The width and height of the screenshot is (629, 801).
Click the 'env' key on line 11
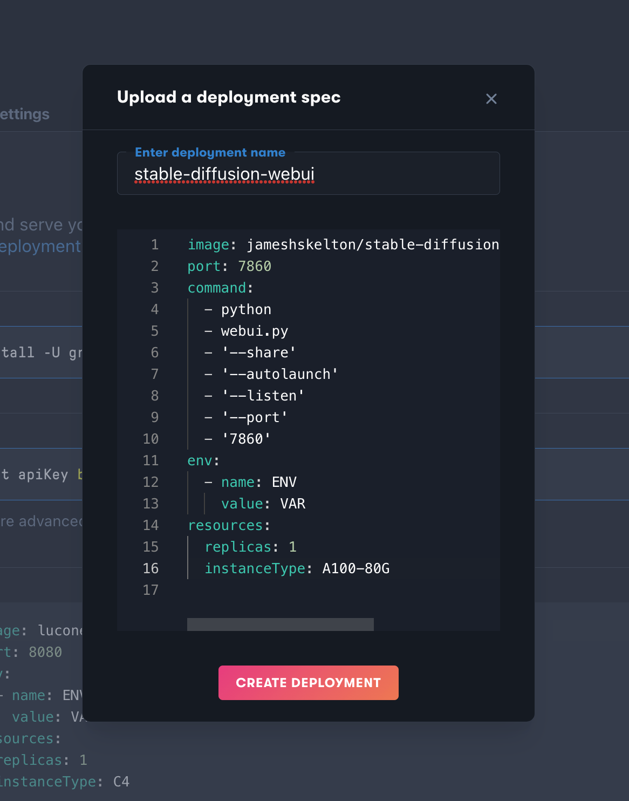tap(200, 460)
